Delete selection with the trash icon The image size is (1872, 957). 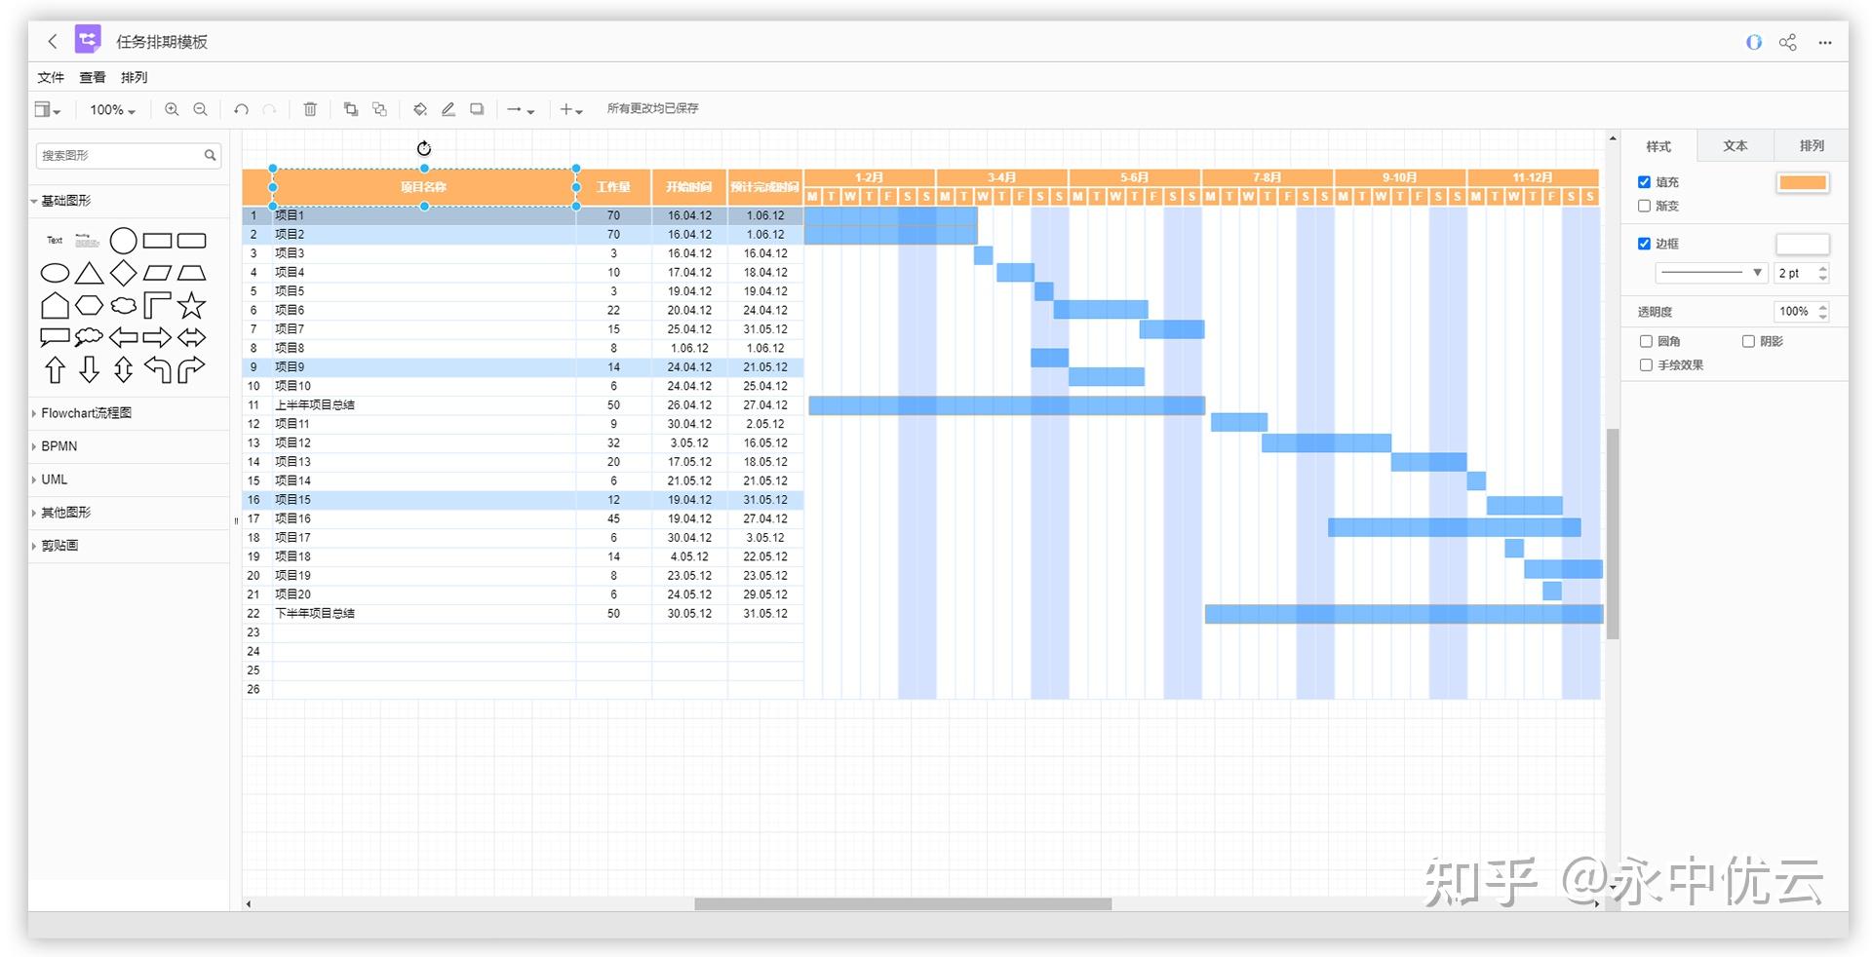click(310, 109)
